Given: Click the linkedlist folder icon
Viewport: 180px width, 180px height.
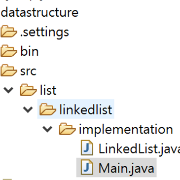Looking at the screenshot, I should coord(48,109).
